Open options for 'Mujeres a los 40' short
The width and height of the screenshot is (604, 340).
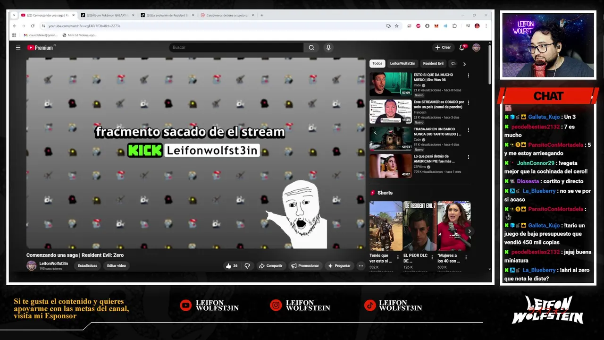tap(466, 257)
